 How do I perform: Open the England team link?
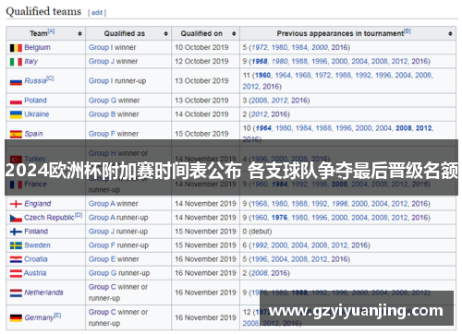[x=38, y=204]
